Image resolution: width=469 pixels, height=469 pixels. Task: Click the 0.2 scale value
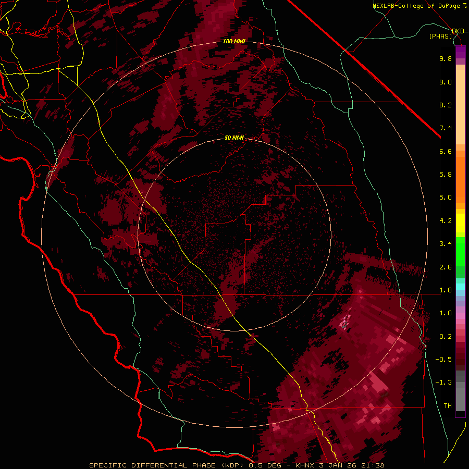coord(446,337)
